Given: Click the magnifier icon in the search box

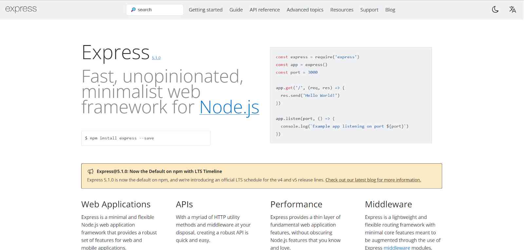Looking at the screenshot, I should coord(133,10).
